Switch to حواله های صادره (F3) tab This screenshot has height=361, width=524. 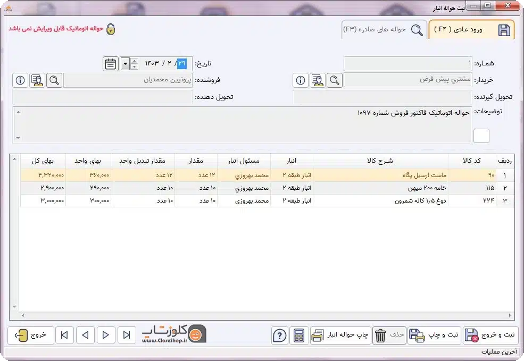coord(384,30)
